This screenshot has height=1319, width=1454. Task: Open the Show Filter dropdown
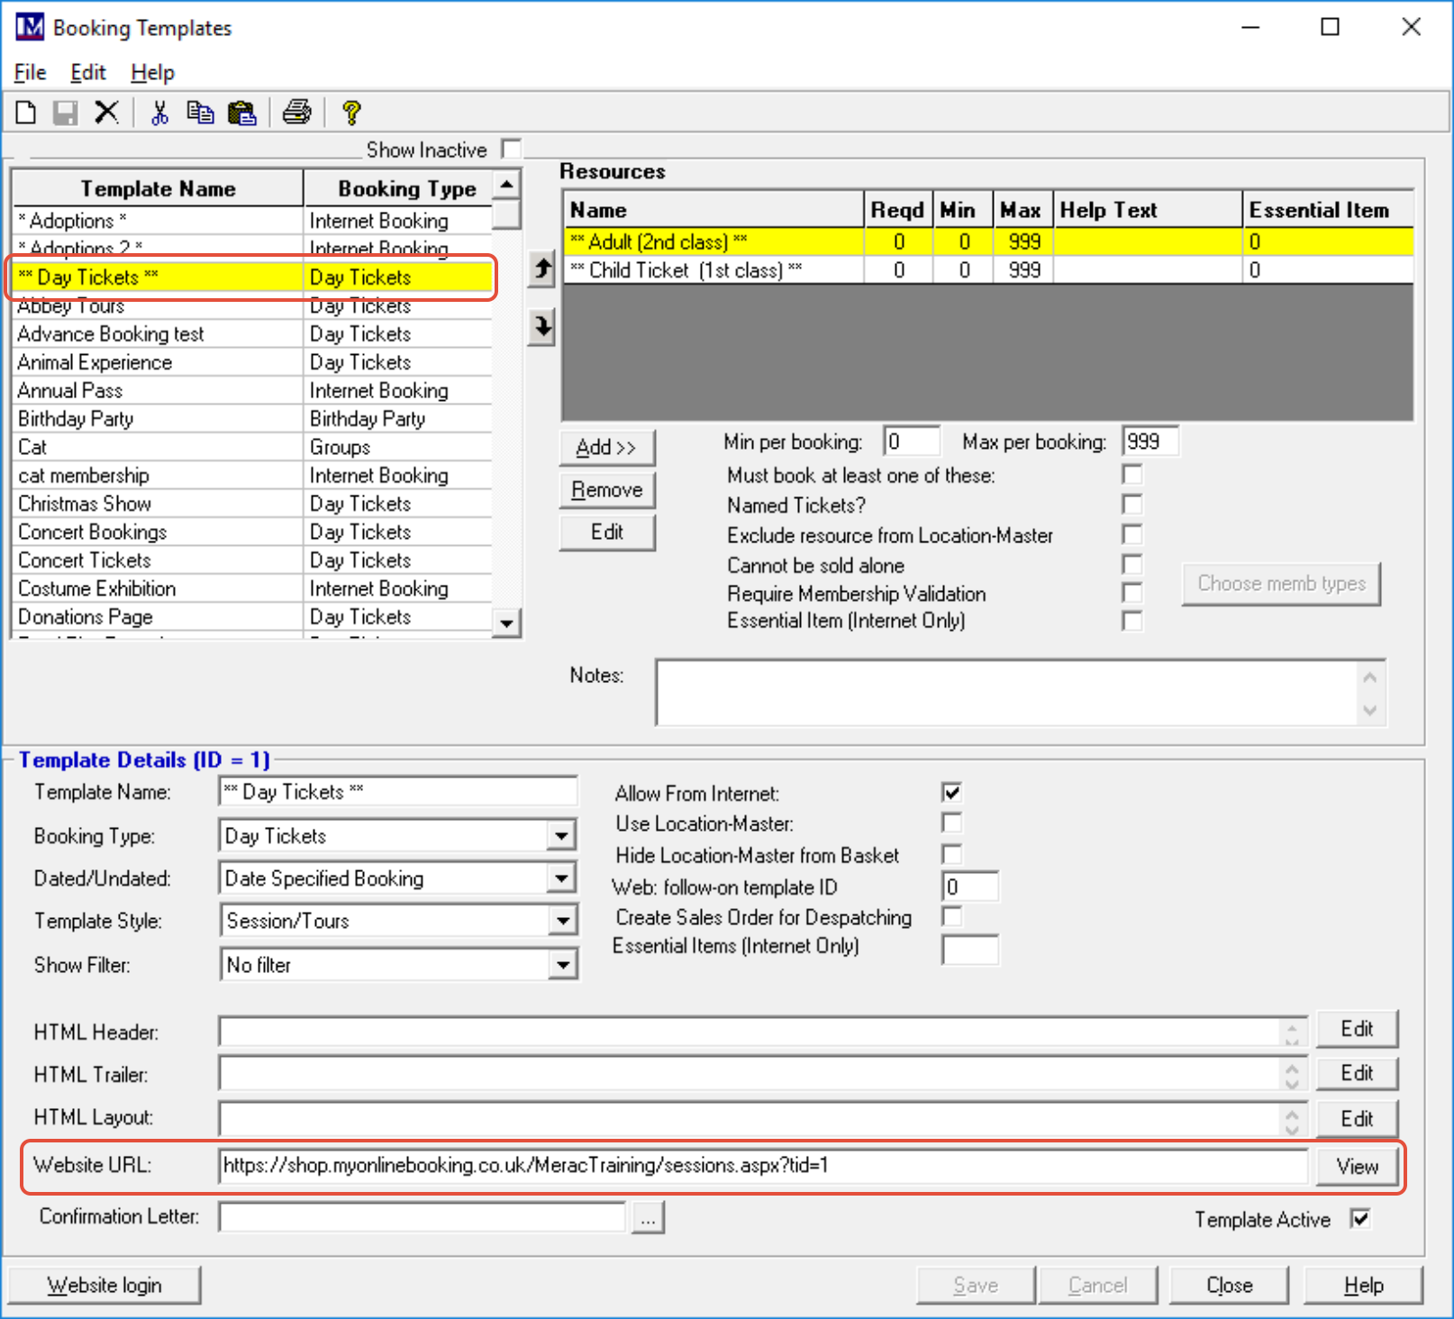pyautogui.click(x=562, y=965)
